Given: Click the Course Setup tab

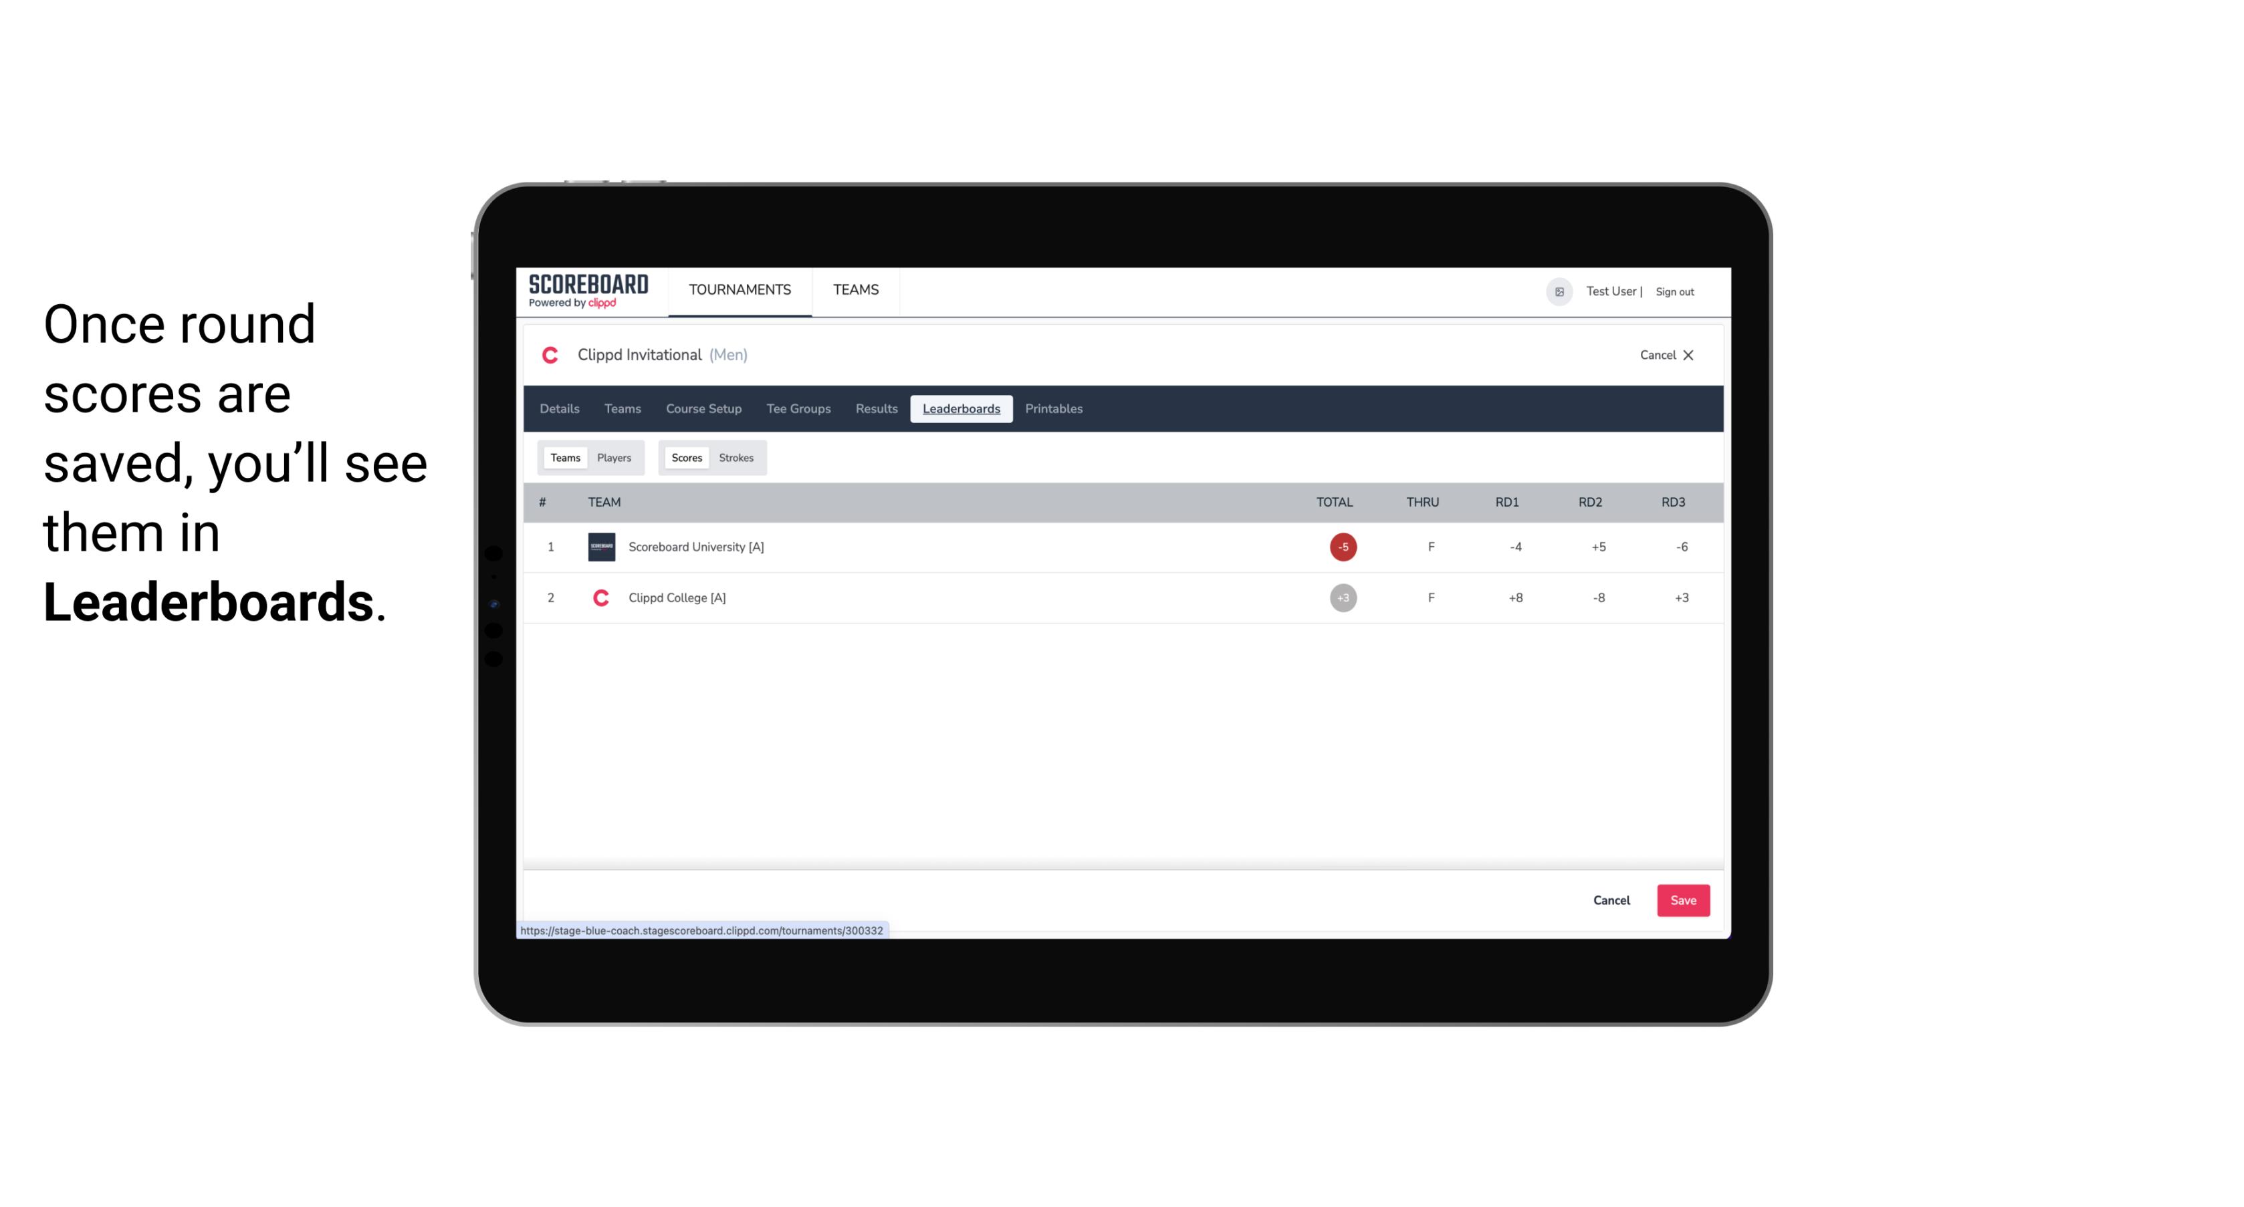Looking at the screenshot, I should click(x=703, y=409).
